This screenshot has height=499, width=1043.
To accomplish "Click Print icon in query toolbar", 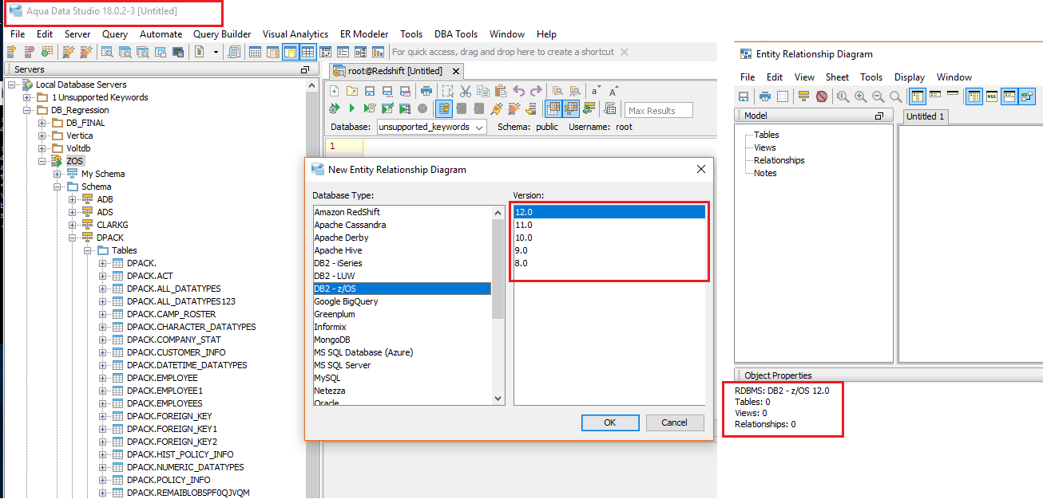I will (427, 91).
